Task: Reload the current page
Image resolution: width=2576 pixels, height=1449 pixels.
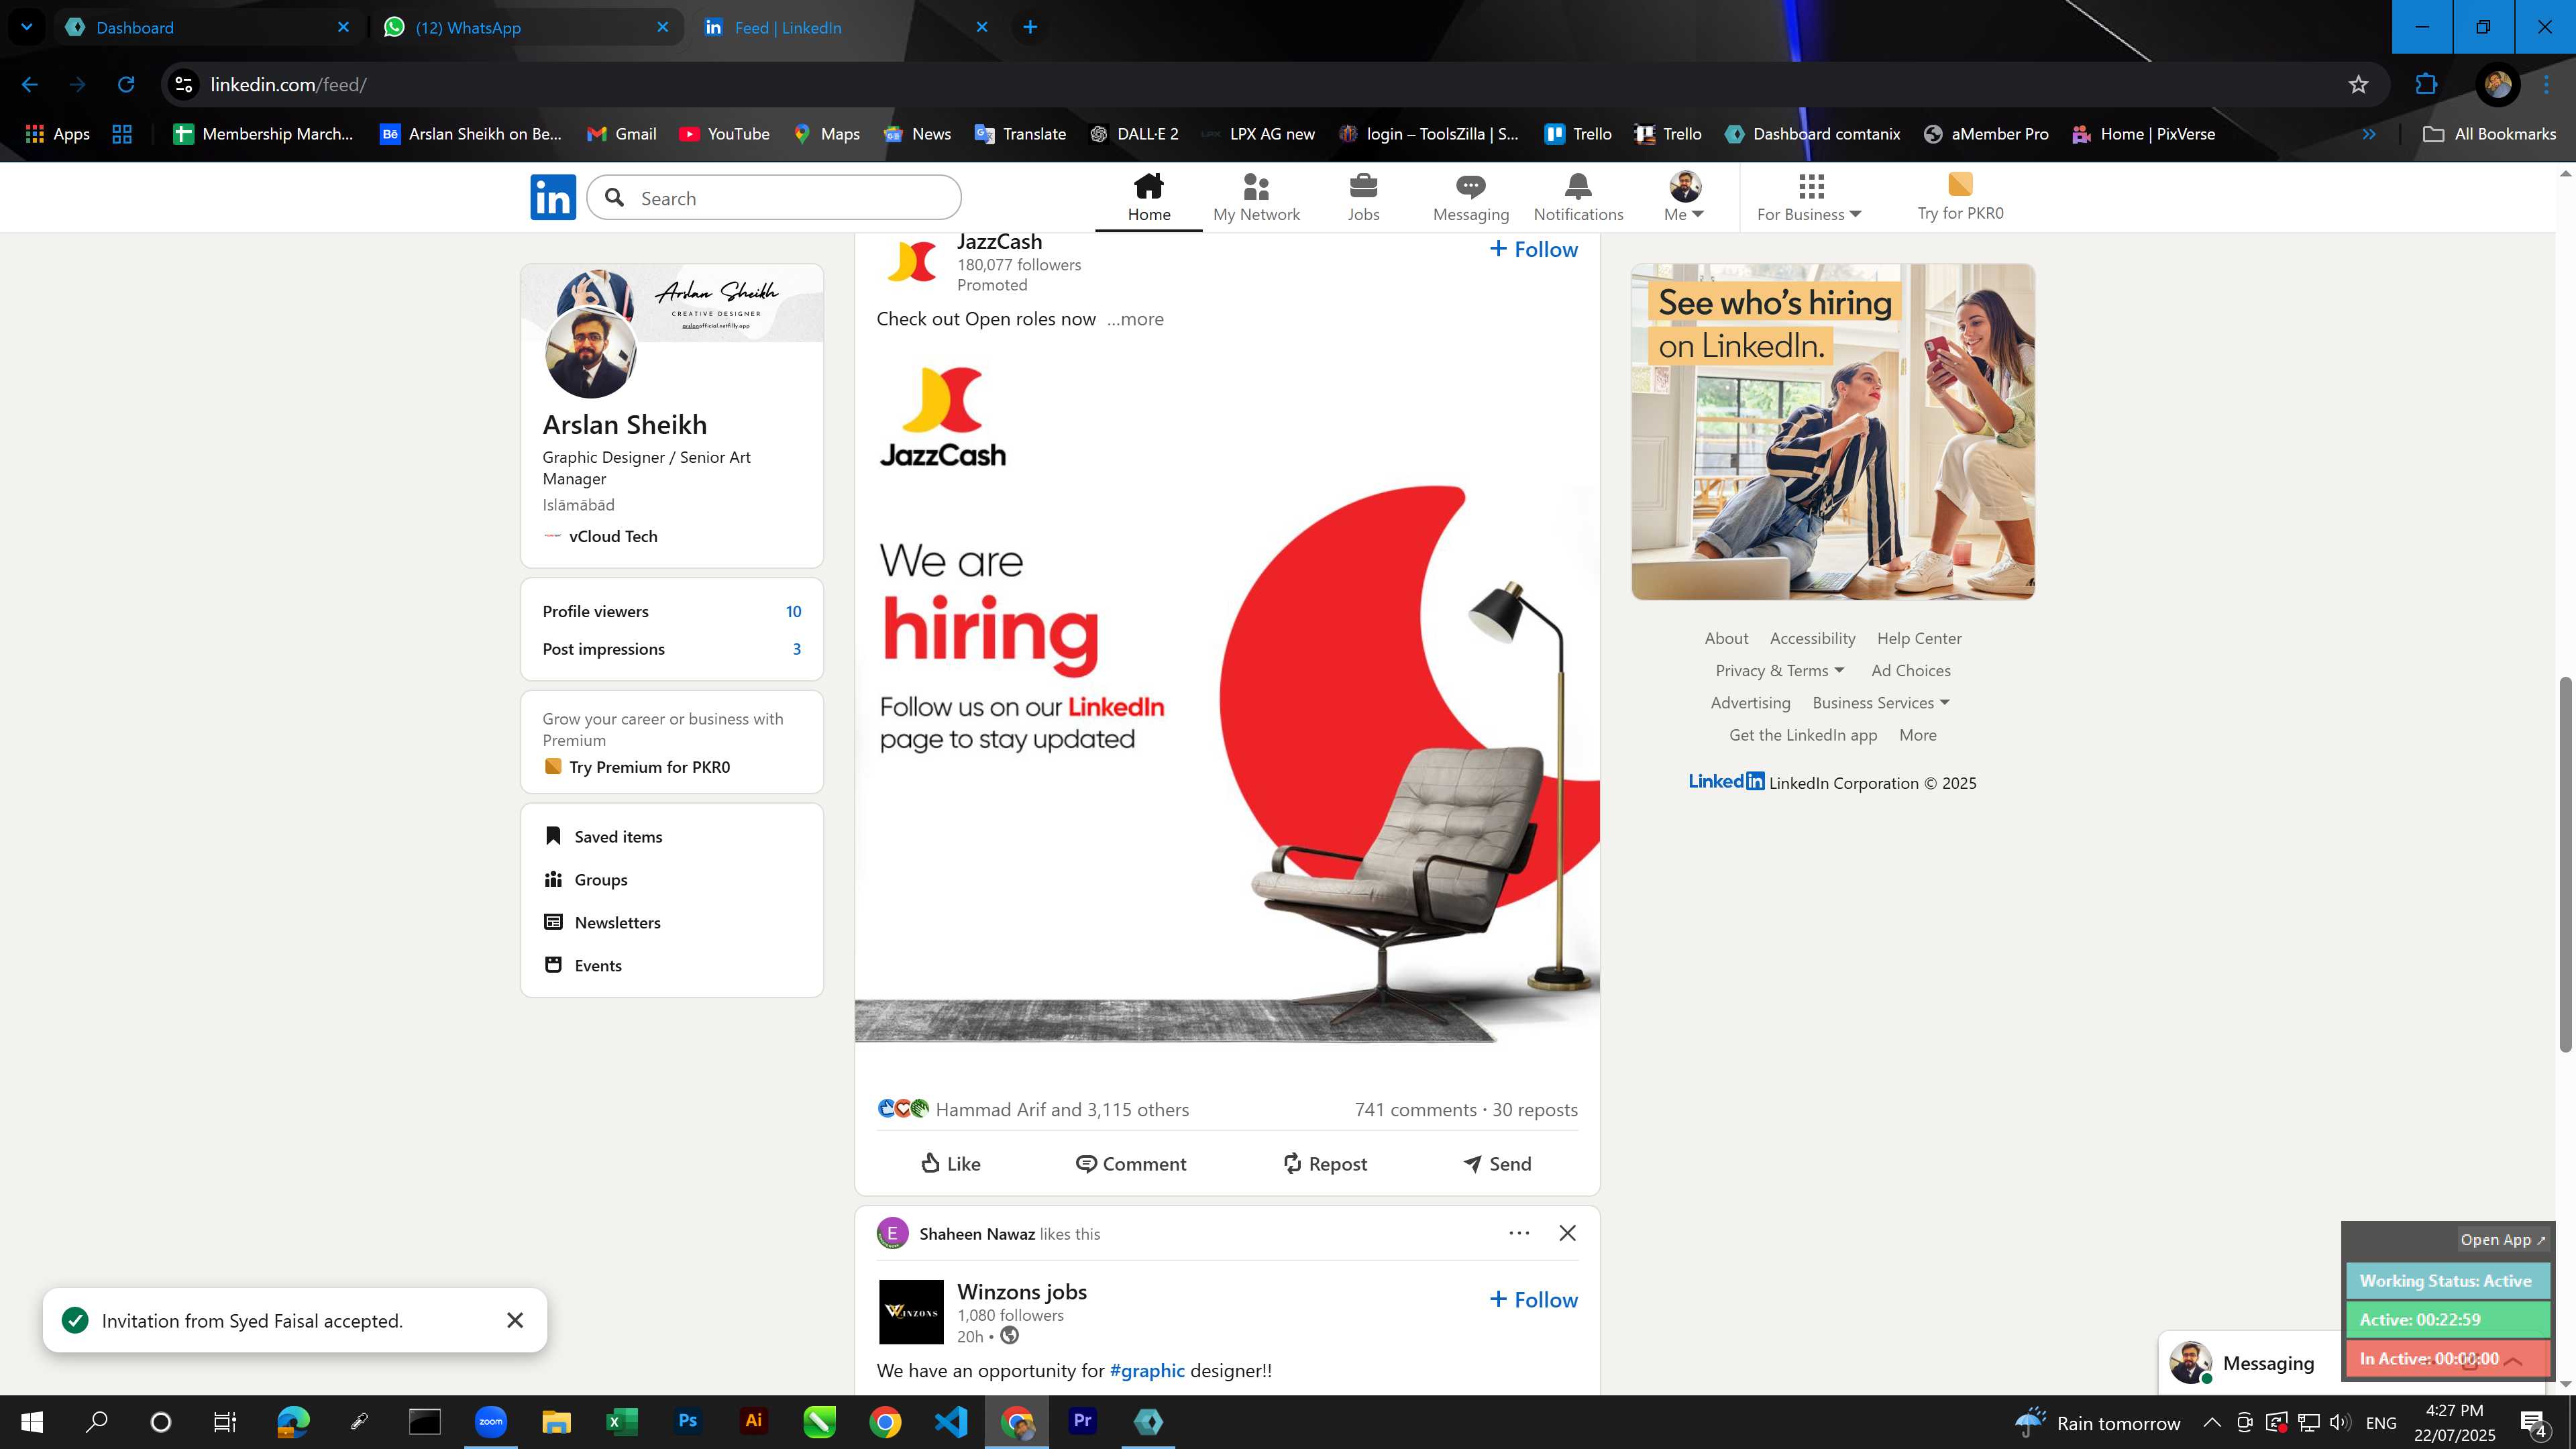Action: pos(126,84)
